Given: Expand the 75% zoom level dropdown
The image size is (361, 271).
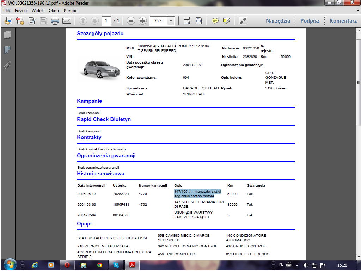Looking at the screenshot, I should coord(171,21).
